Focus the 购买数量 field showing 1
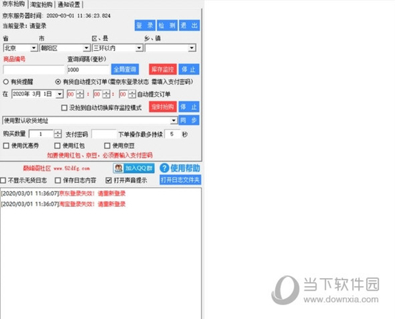The image size is (395, 319). click(x=41, y=134)
